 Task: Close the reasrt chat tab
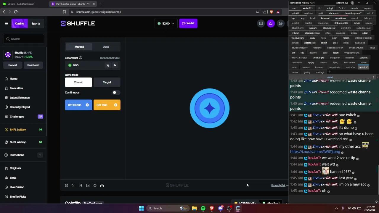367,67
